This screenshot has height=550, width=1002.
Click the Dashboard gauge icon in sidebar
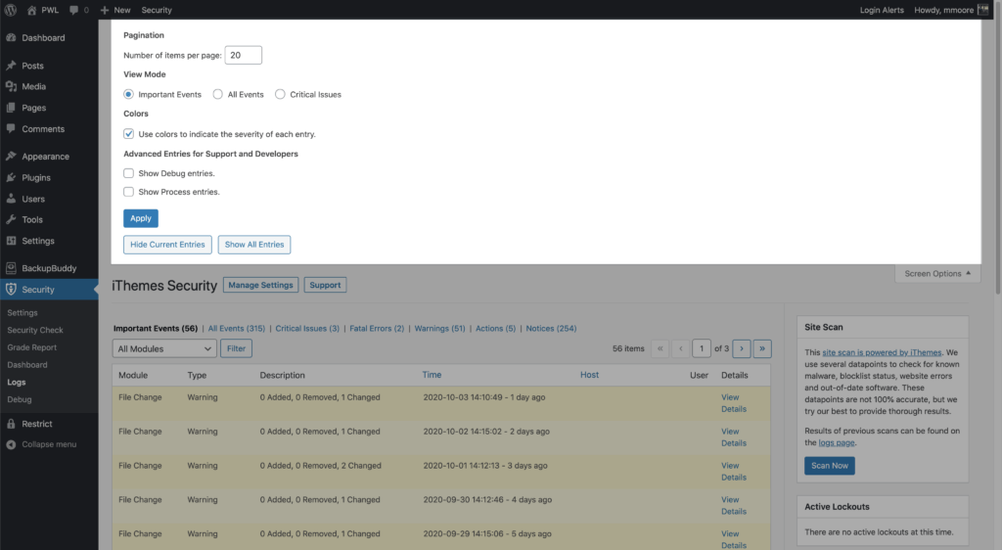tap(11, 38)
